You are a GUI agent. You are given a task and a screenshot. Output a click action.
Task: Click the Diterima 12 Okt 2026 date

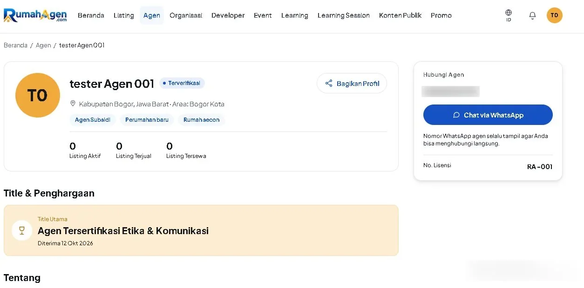coord(65,243)
